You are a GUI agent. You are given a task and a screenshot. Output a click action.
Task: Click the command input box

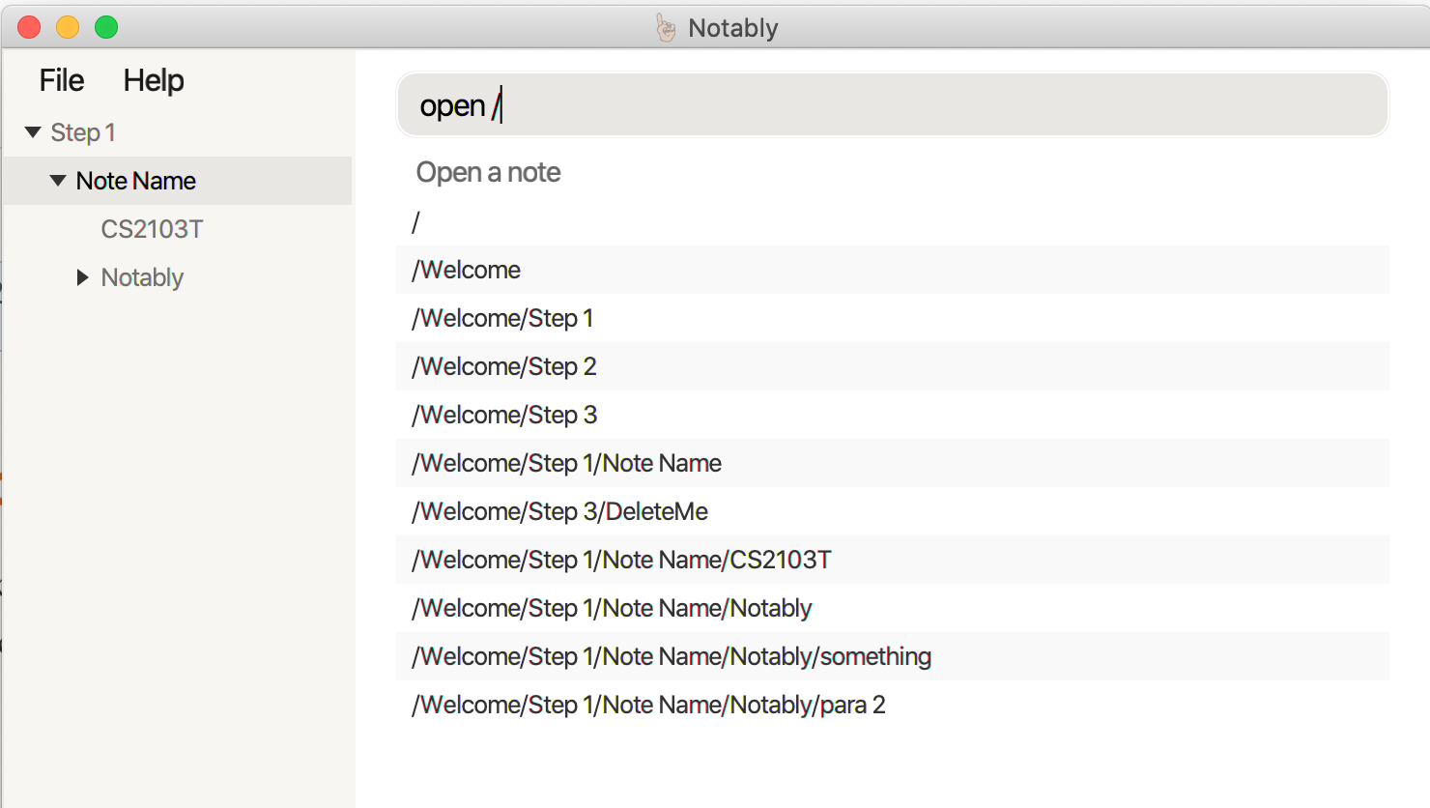[893, 104]
